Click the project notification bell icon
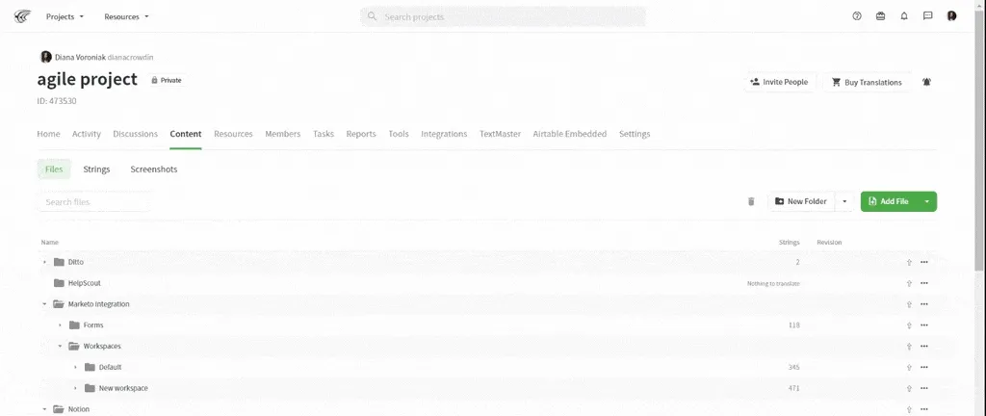Viewport: 986px width, 416px height. 926,82
